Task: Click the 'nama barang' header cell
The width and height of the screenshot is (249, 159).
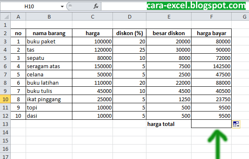Action: point(49,33)
